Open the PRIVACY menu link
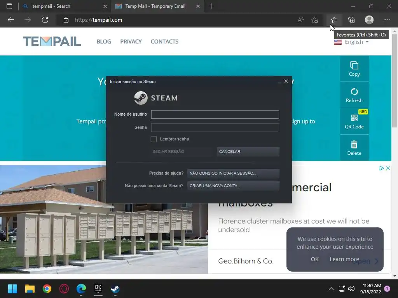 (x=131, y=42)
